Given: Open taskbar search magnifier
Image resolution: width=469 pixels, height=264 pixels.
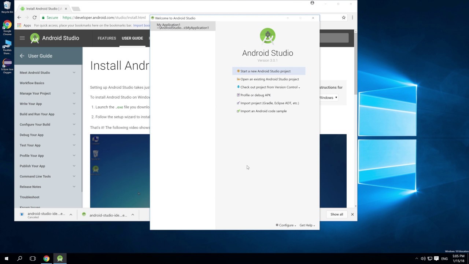Looking at the screenshot, I should coord(20,258).
